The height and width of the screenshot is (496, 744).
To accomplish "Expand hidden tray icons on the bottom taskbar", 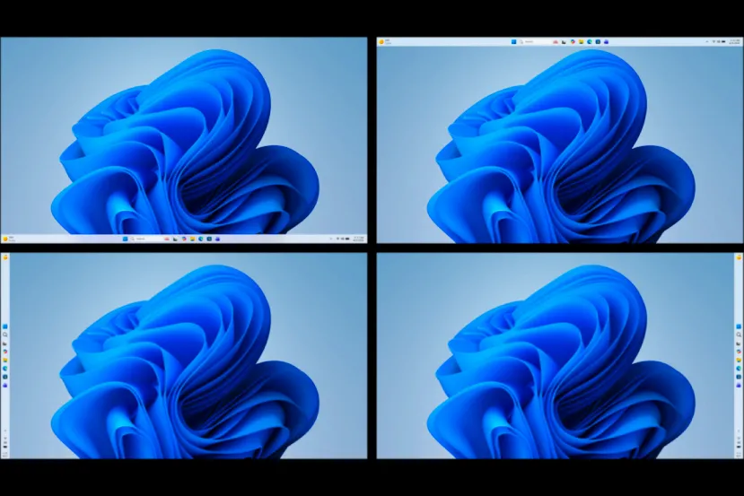I will coord(332,239).
